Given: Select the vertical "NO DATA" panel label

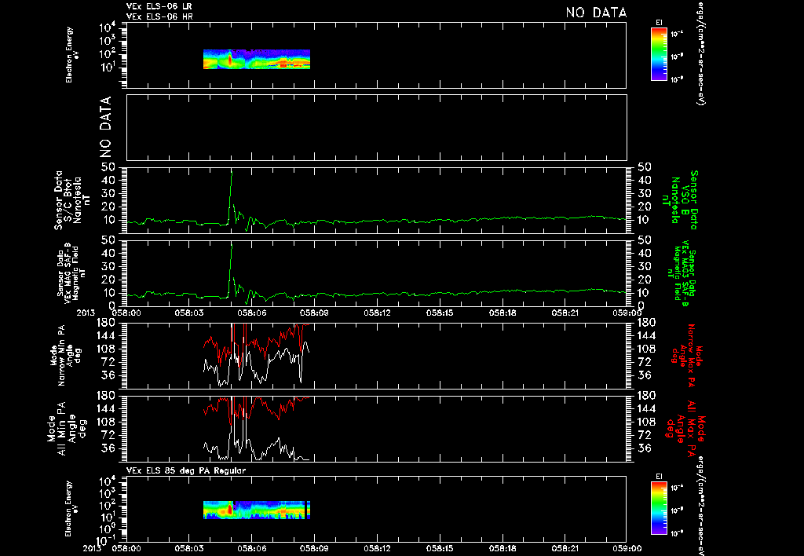Looking at the screenshot, I should (x=105, y=126).
